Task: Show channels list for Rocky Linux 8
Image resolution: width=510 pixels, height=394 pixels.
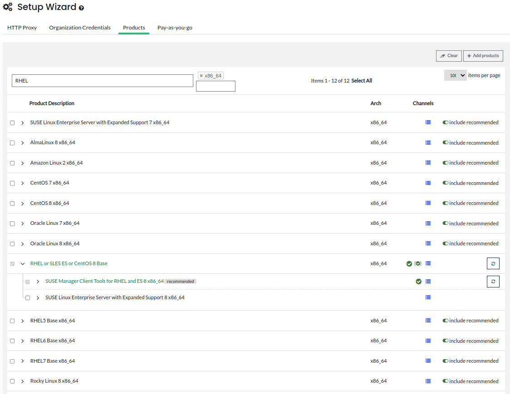Action: [428, 381]
